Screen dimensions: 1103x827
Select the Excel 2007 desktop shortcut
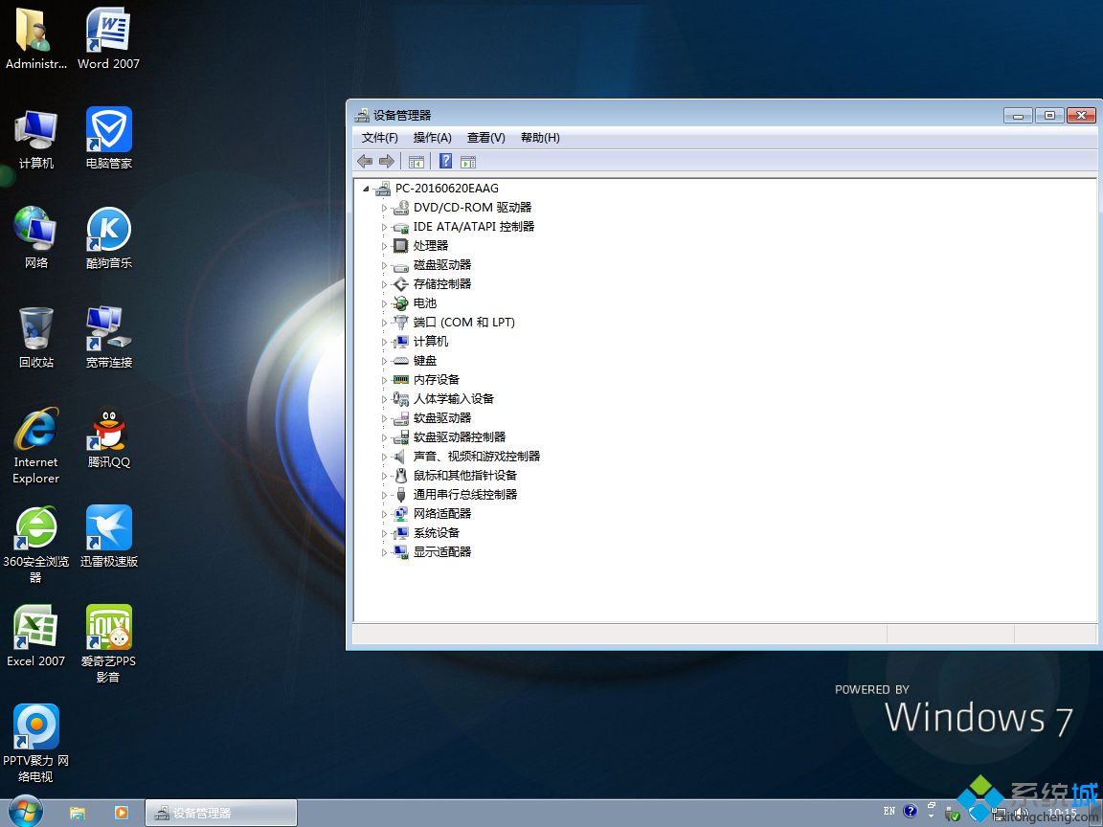(x=35, y=637)
